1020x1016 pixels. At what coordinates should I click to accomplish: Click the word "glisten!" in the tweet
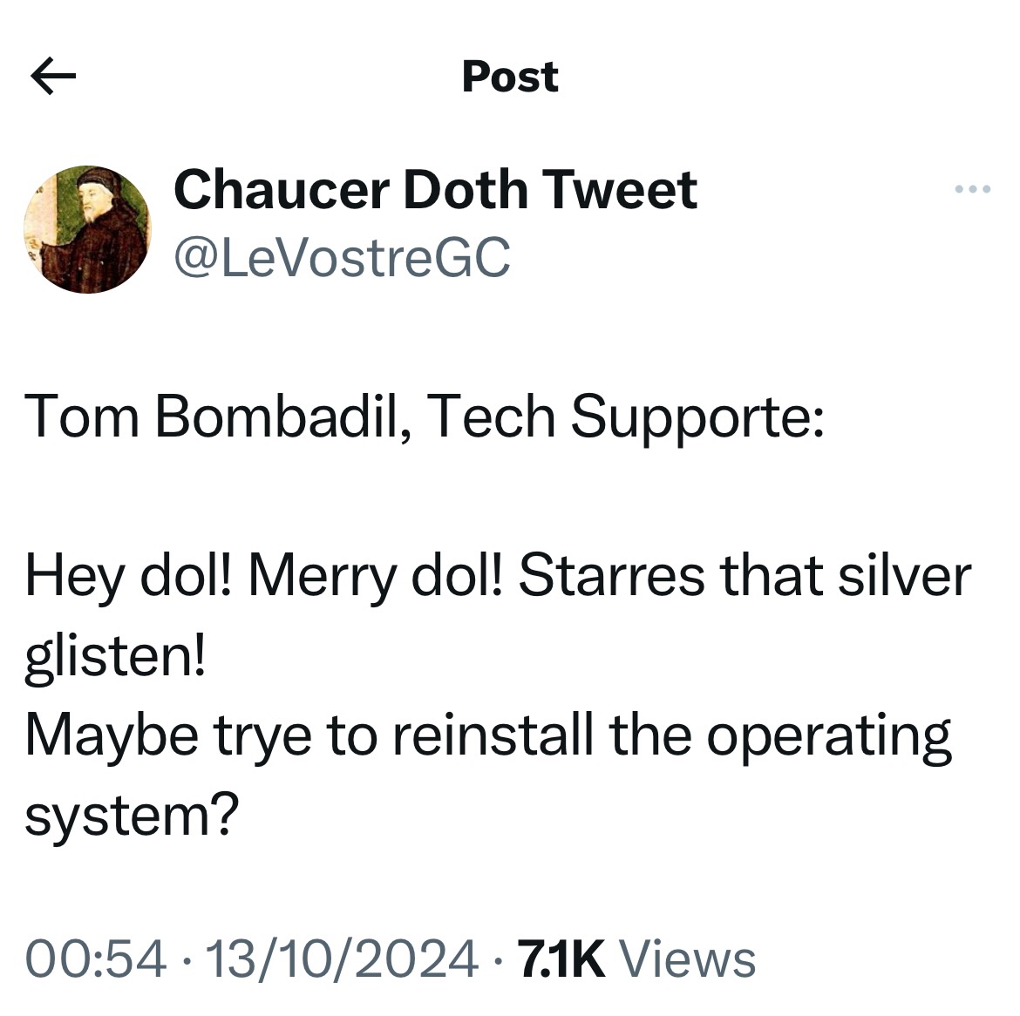pyautogui.click(x=116, y=656)
